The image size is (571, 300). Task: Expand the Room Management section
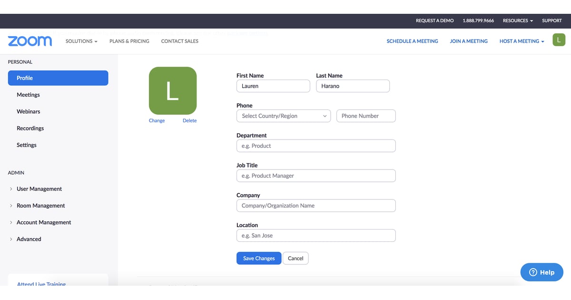coord(40,205)
